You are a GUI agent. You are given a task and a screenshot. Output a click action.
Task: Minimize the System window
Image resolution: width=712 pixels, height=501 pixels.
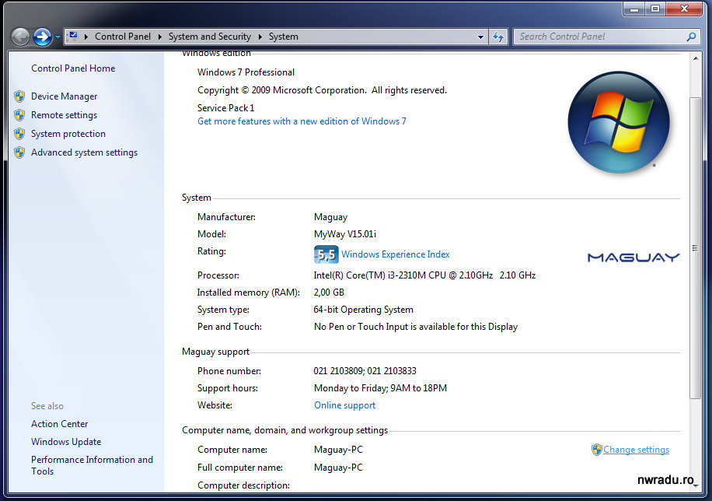(x=634, y=9)
